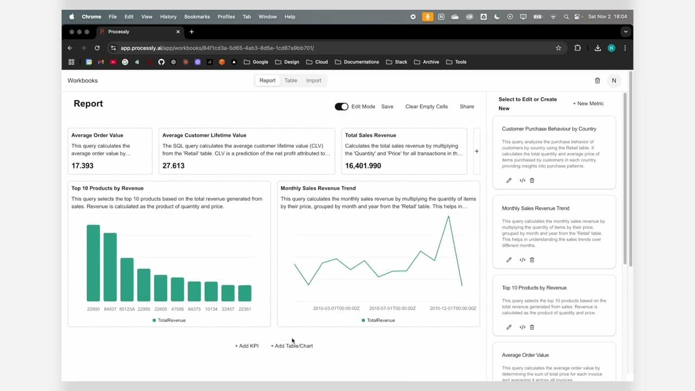
Task: Toggle Edit Mode switch off
Action: (x=342, y=106)
